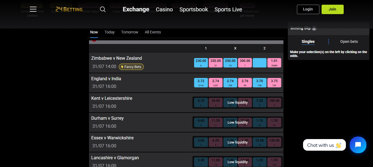Select the 2.72 back odds for England
The height and width of the screenshot is (167, 373).
pyautogui.click(x=201, y=82)
